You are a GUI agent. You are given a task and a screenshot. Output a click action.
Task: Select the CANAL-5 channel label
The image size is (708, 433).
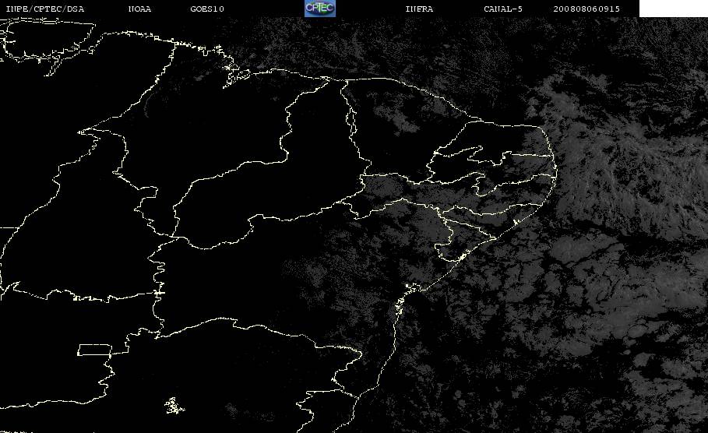[503, 9]
